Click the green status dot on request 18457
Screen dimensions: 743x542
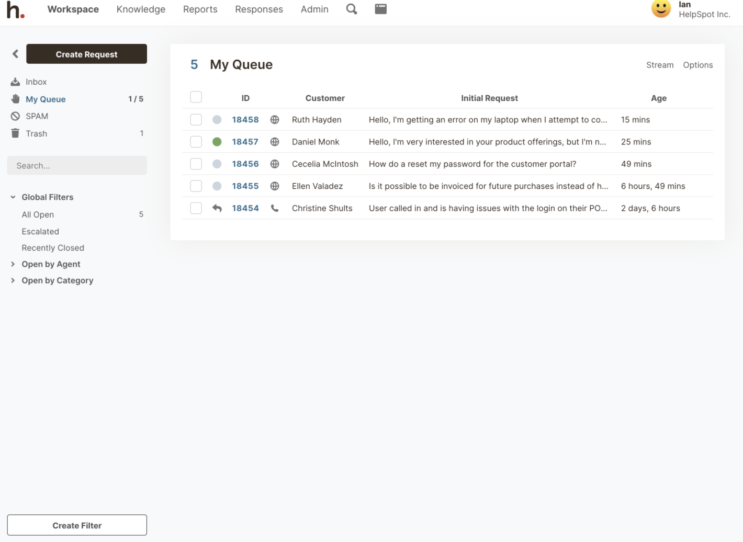click(x=217, y=142)
